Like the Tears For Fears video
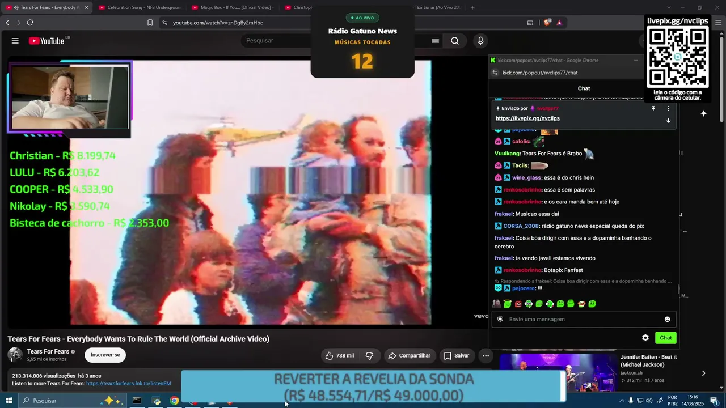 tap(339, 356)
